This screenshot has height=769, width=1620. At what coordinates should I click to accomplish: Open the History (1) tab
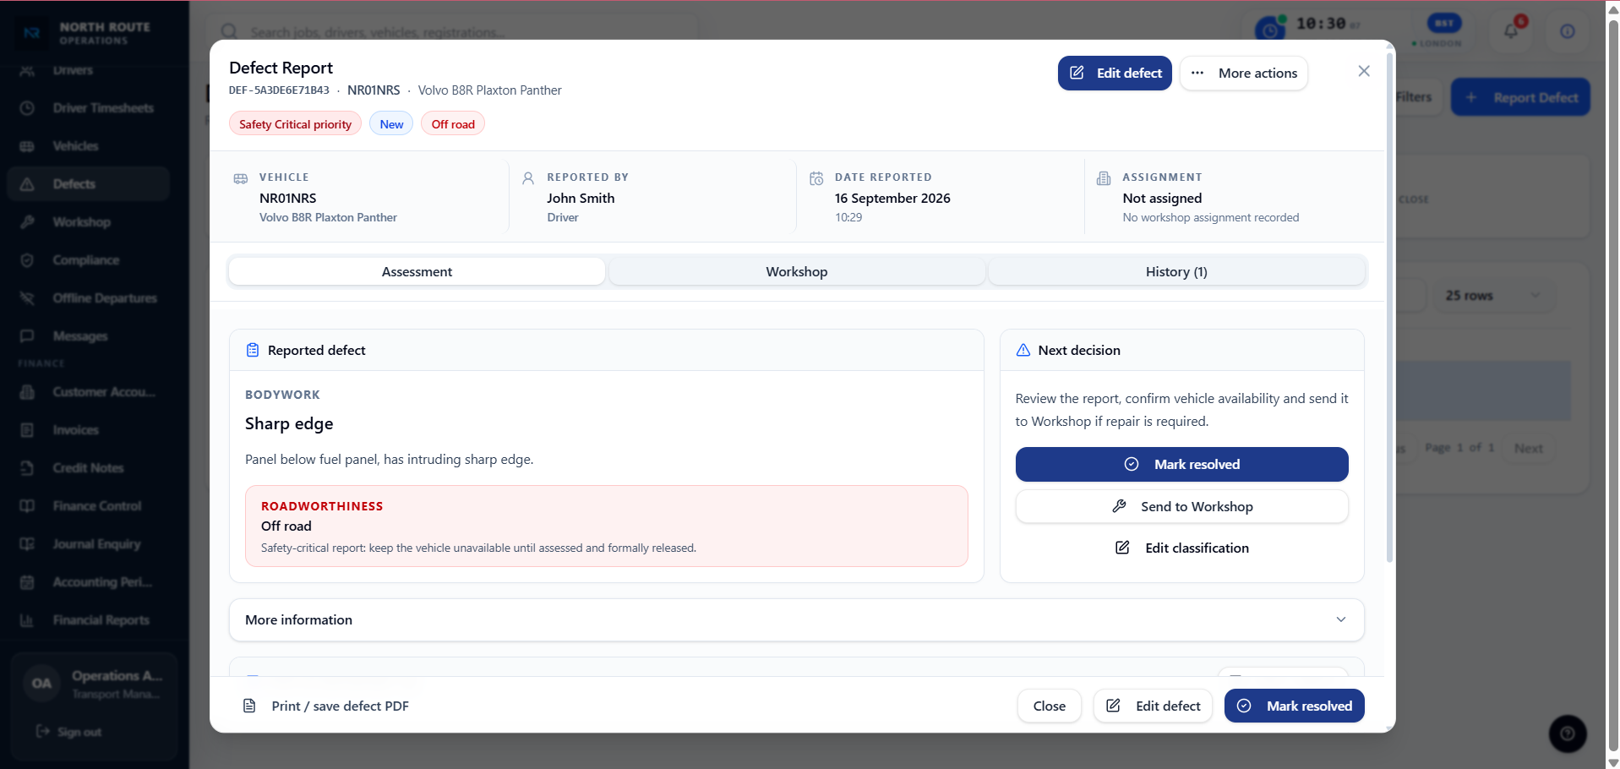(x=1176, y=272)
